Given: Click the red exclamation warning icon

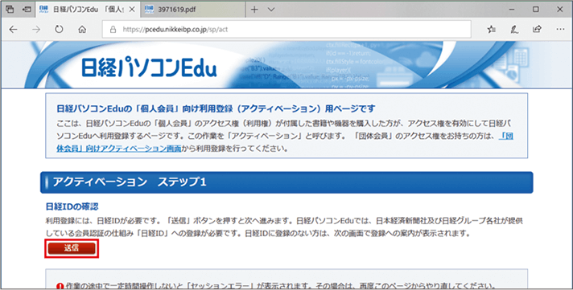Looking at the screenshot, I should coord(60,286).
